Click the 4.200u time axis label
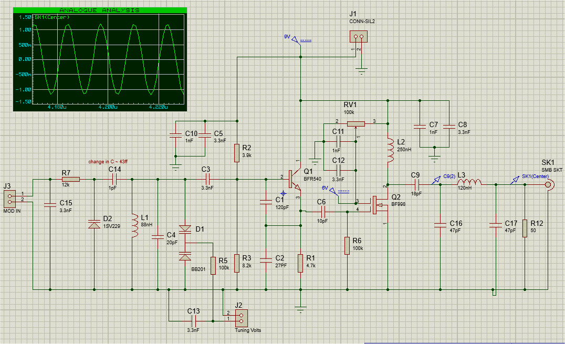Viewport: 565px width, 344px height. pos(108,107)
